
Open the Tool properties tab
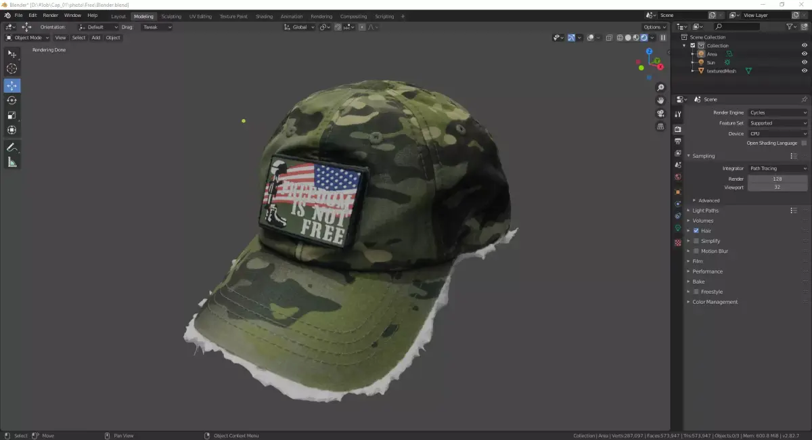pyautogui.click(x=677, y=114)
